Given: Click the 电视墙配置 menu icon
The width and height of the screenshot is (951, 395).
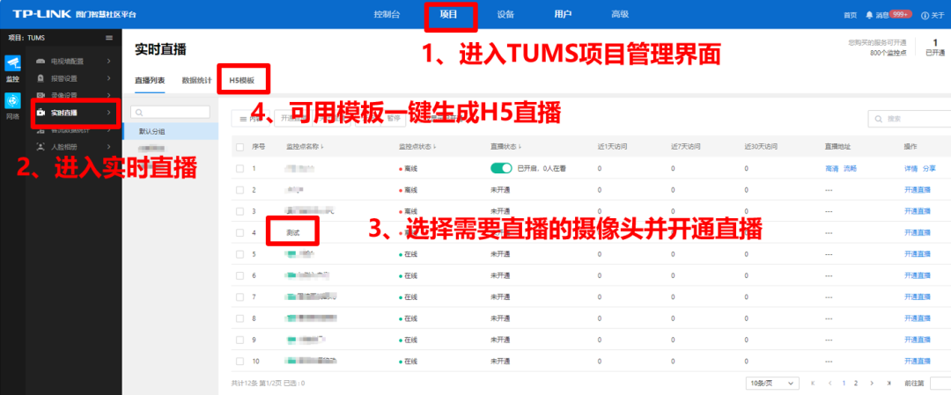Looking at the screenshot, I should [x=41, y=62].
